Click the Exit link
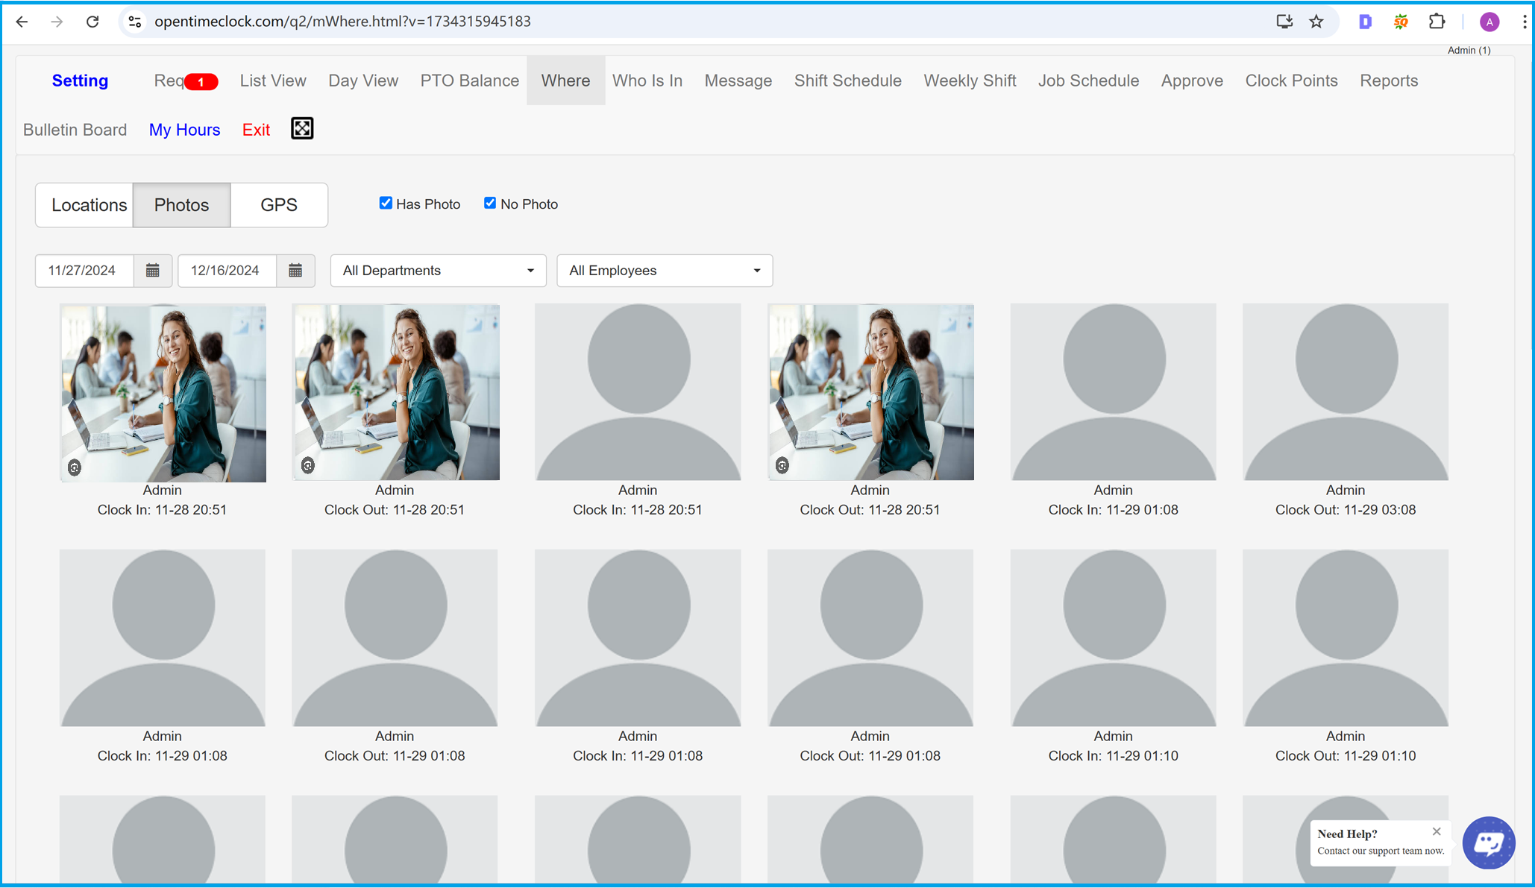This screenshot has height=888, width=1535. 257,129
